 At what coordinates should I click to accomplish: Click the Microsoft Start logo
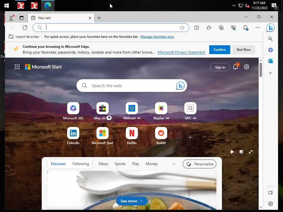pos(43,67)
